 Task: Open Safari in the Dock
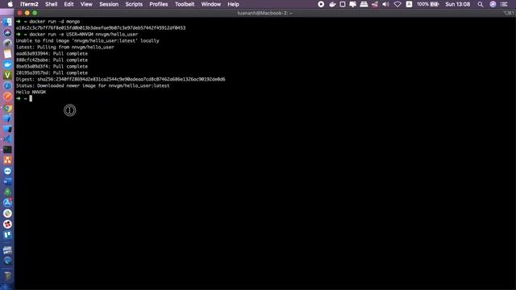pyautogui.click(x=7, y=86)
